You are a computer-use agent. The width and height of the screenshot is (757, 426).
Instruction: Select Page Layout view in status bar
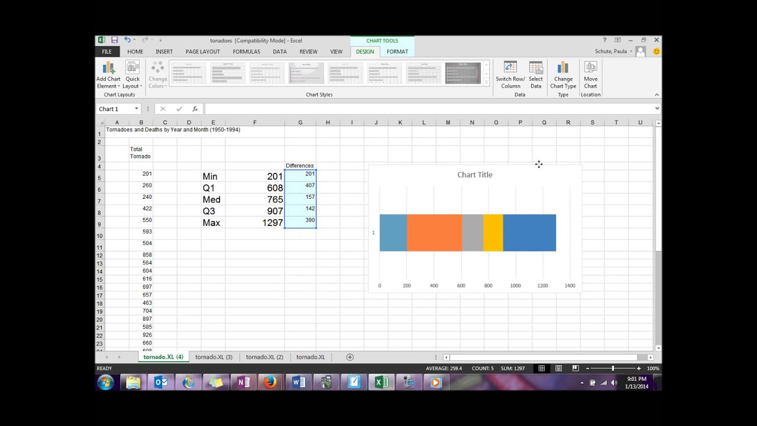click(x=558, y=368)
